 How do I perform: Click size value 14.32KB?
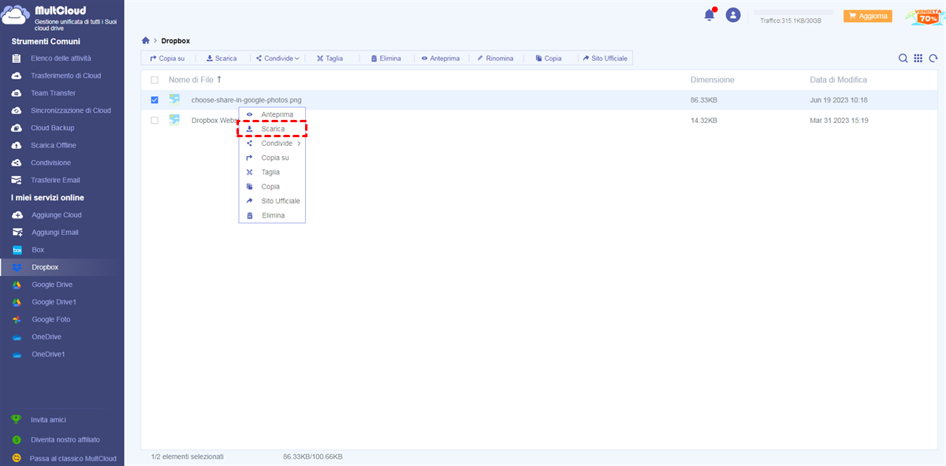tap(704, 121)
